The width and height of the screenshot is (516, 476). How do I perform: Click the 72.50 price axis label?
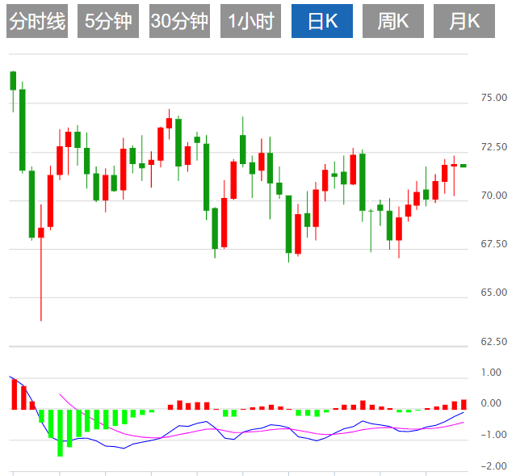tap(493, 147)
